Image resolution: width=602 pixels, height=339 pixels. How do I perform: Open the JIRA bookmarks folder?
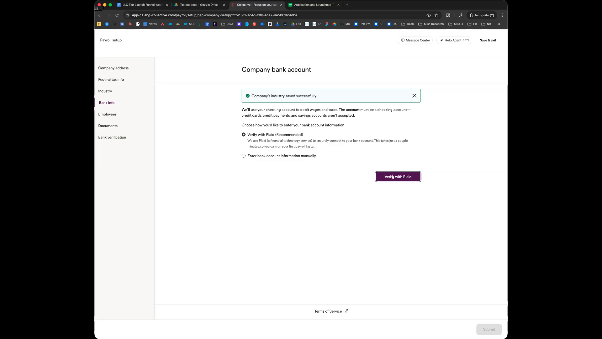pyautogui.click(x=227, y=24)
